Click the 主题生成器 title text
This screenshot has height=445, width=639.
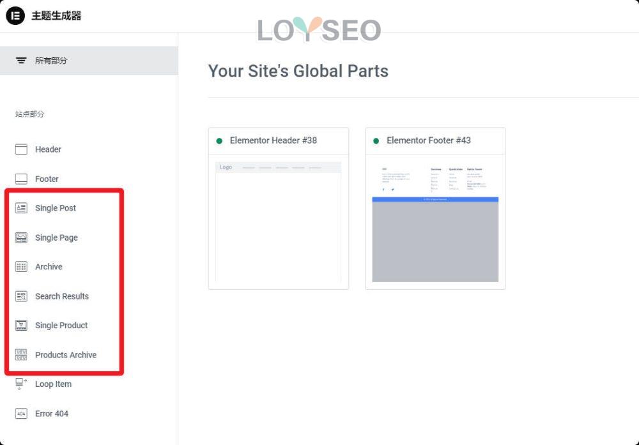(x=56, y=16)
